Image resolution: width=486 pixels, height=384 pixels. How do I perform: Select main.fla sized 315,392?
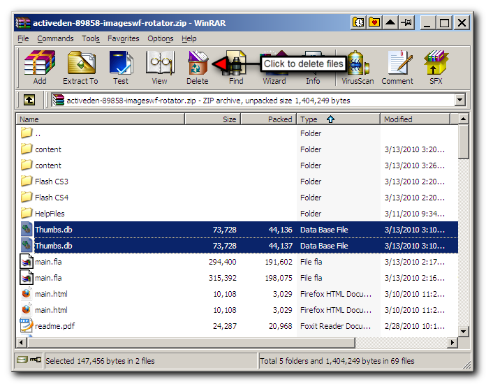[238, 278]
